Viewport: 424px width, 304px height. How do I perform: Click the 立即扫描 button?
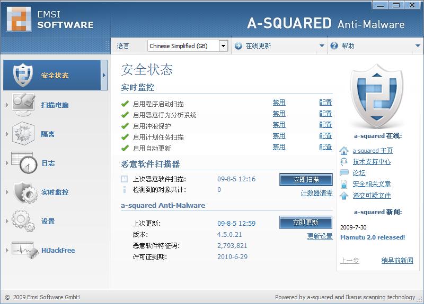coord(306,180)
